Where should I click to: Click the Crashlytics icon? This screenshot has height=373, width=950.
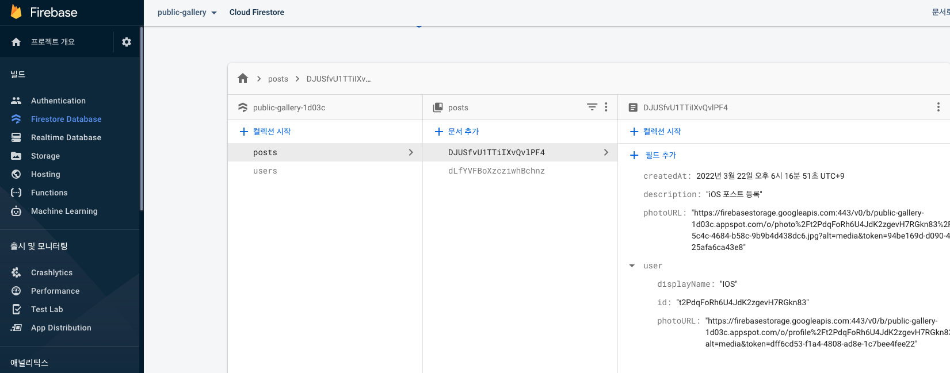point(16,272)
